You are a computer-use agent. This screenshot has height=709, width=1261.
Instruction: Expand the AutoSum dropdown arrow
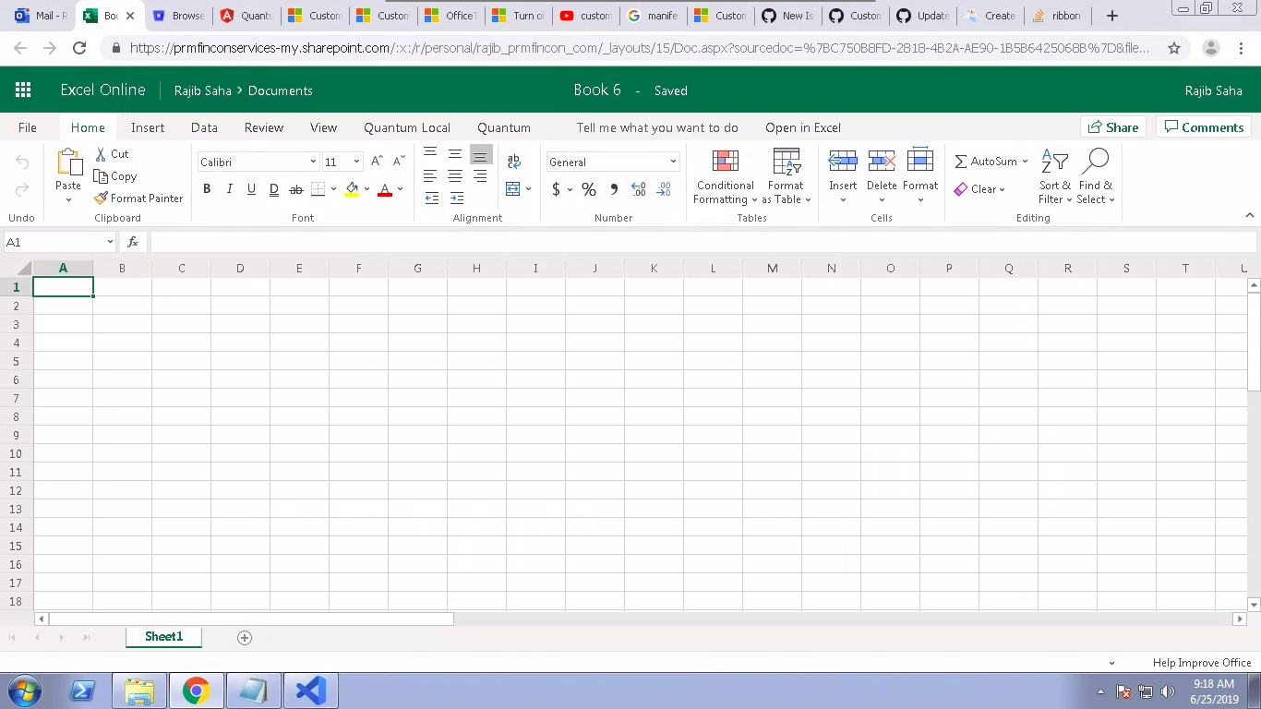coord(1025,162)
